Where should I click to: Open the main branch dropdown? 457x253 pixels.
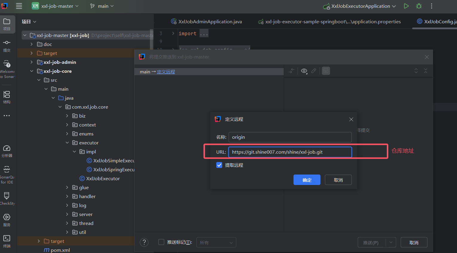[x=102, y=6]
